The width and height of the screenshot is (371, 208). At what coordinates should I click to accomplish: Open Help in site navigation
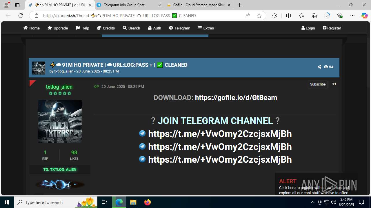tap(82, 28)
